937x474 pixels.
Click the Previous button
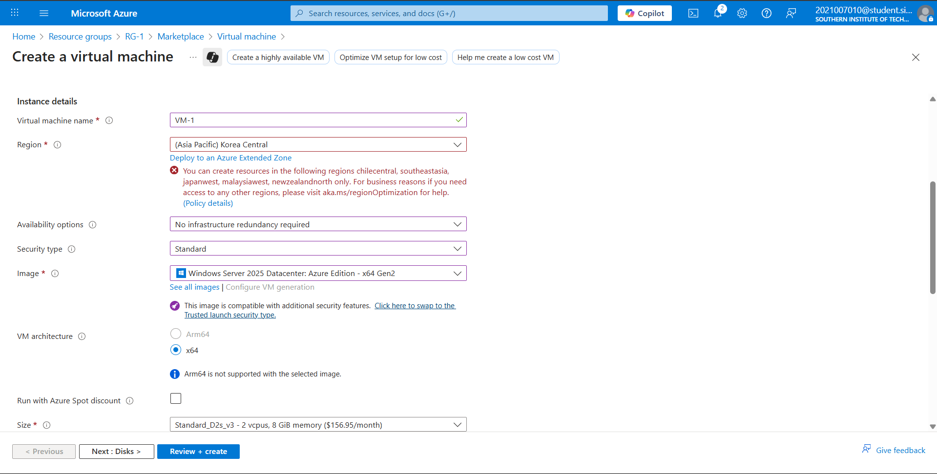(44, 452)
